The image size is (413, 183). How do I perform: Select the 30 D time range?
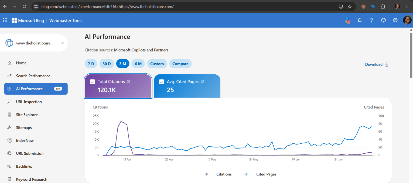[x=107, y=64]
